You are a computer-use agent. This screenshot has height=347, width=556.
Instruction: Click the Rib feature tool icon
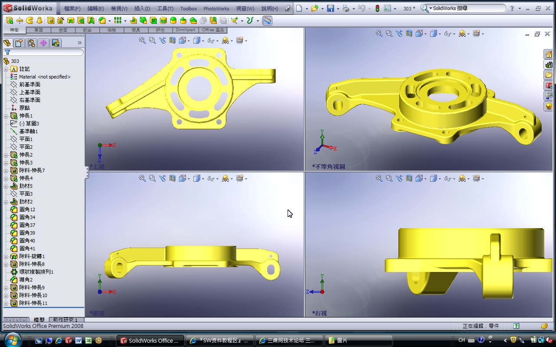133,20
